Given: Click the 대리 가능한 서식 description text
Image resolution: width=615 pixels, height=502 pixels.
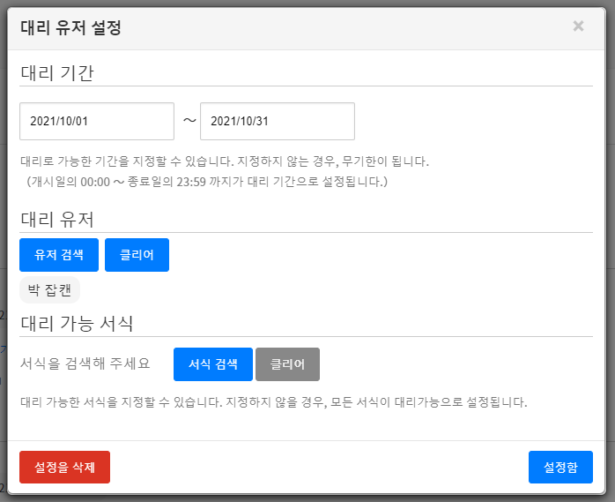Looking at the screenshot, I should pyautogui.click(x=273, y=402).
